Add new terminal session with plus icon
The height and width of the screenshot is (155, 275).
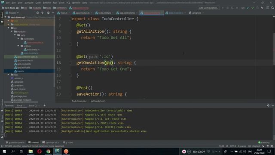coord(45,105)
